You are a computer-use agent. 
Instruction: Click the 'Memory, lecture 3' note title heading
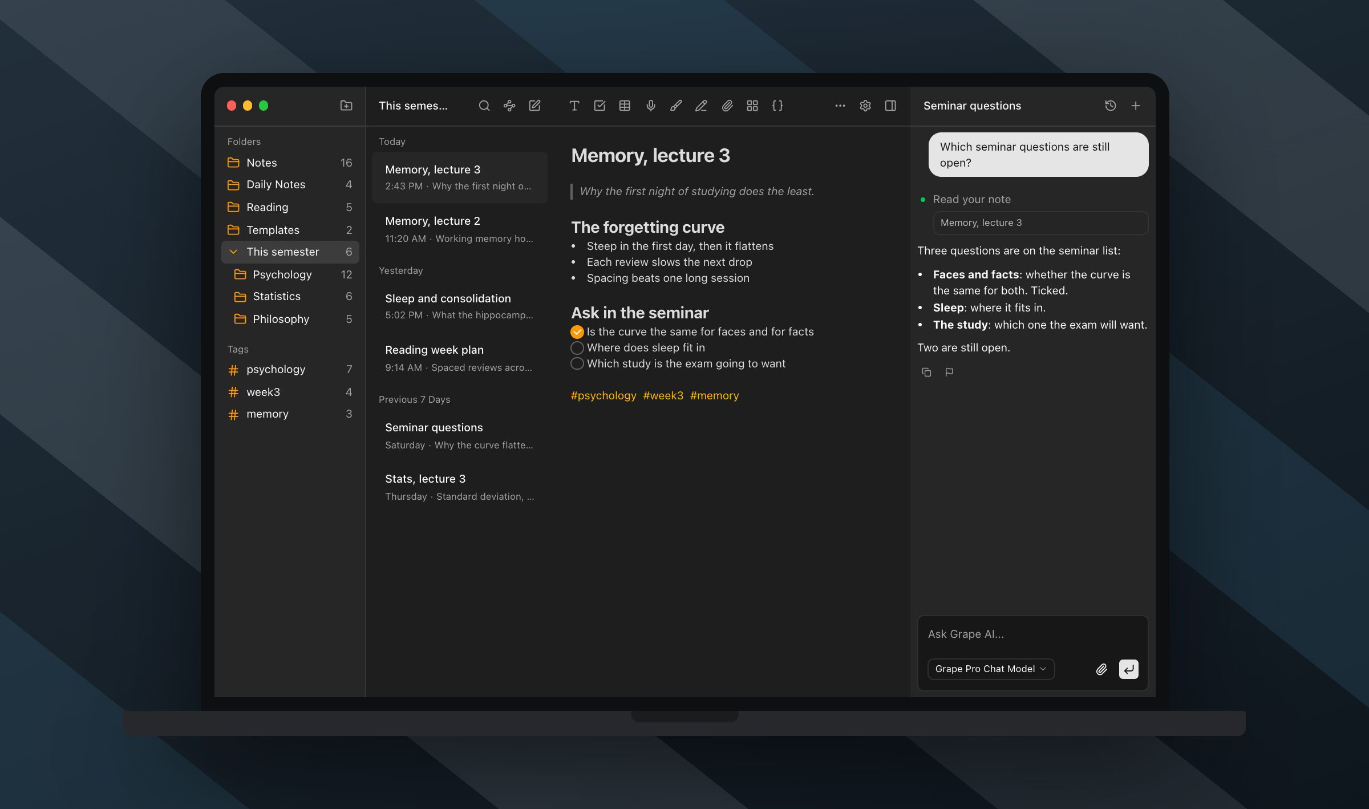[650, 155]
